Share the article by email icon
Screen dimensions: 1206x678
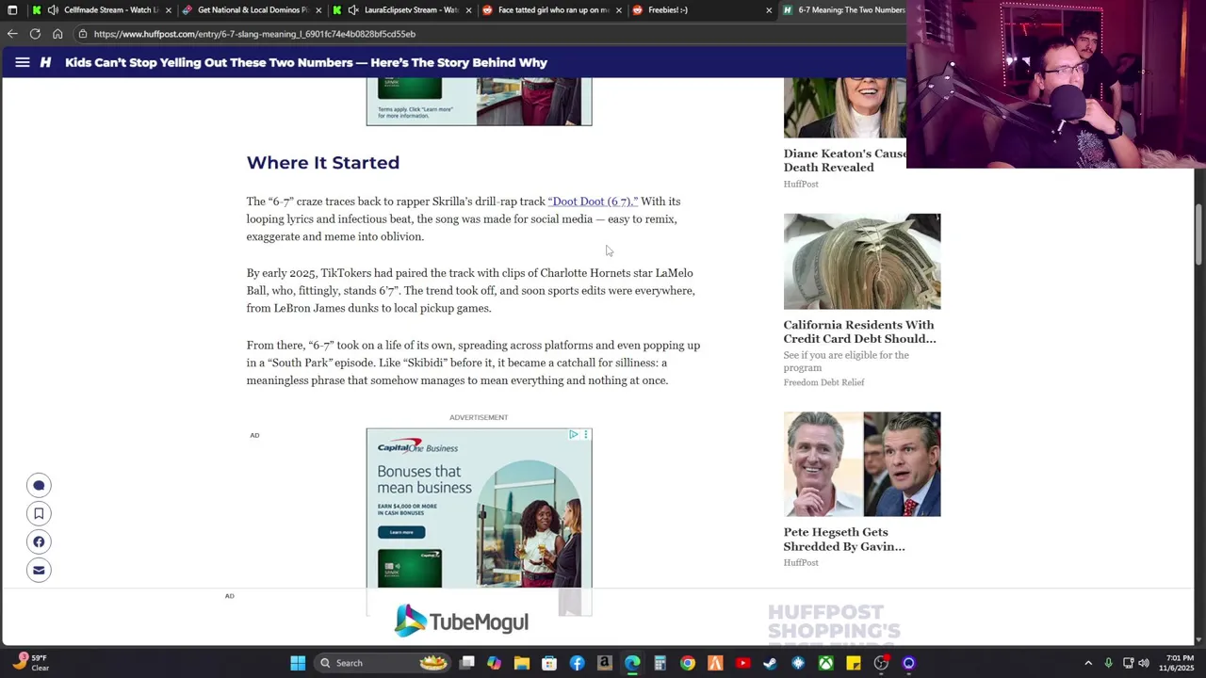pyautogui.click(x=39, y=570)
